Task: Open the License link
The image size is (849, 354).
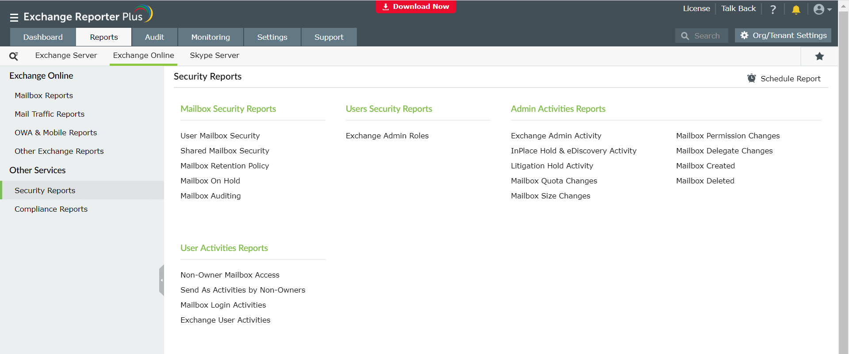Action: 696,8
